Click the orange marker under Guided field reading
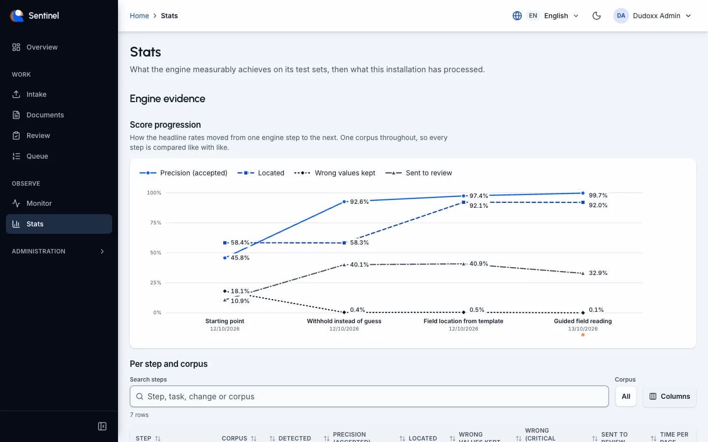The width and height of the screenshot is (708, 442). coord(583,335)
